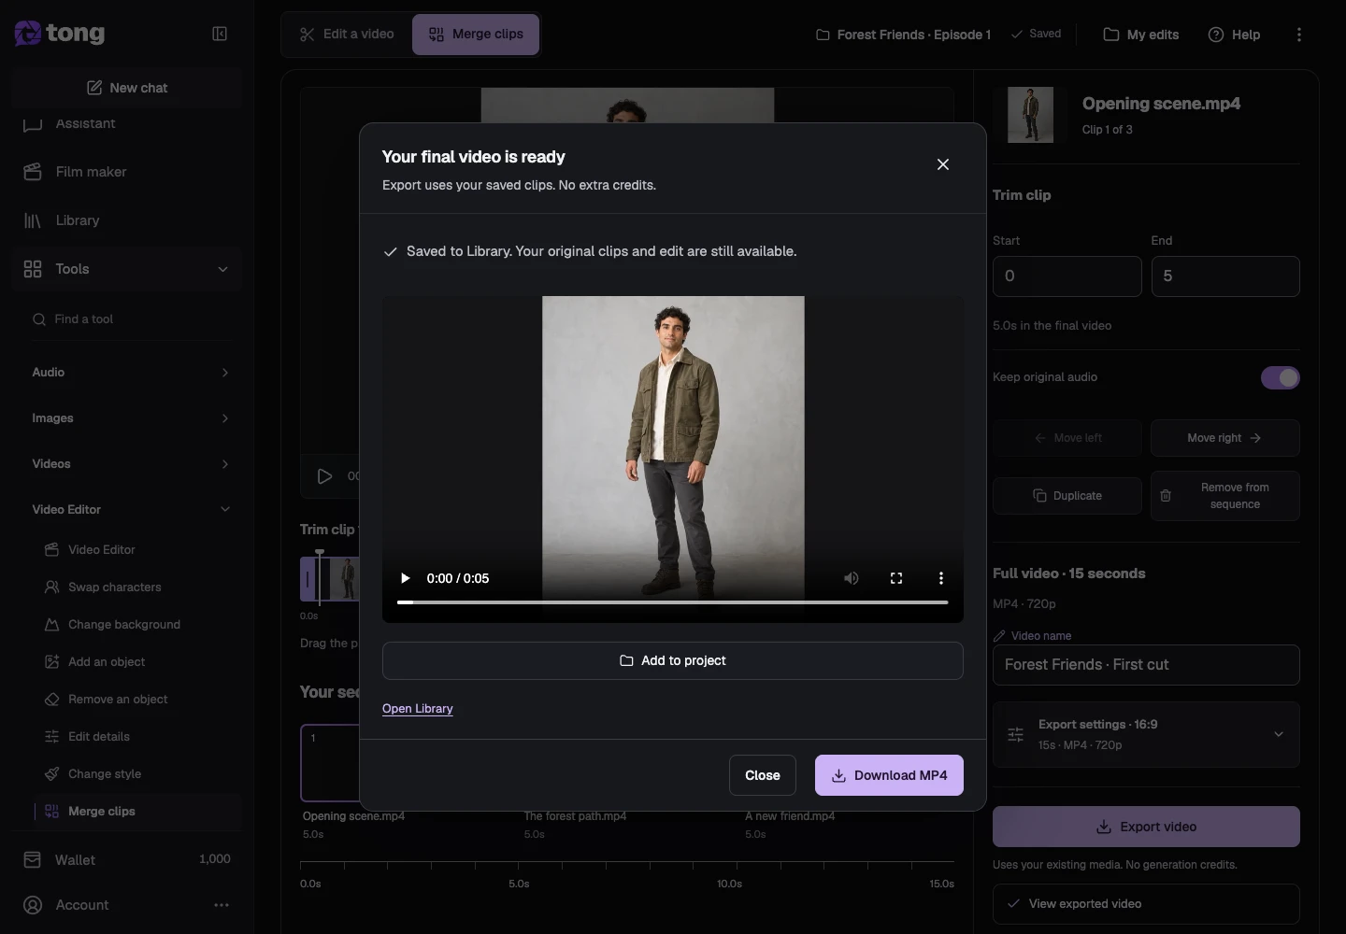This screenshot has height=934, width=1346.
Task: Open the Film maker section
Action: tap(127, 172)
